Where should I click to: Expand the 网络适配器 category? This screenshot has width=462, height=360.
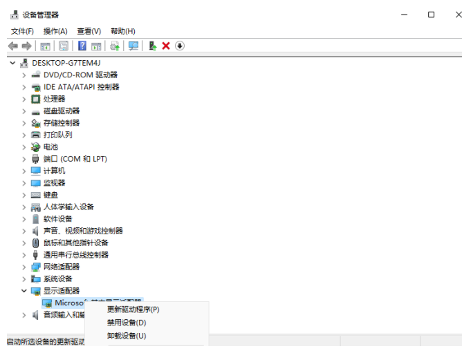24,267
